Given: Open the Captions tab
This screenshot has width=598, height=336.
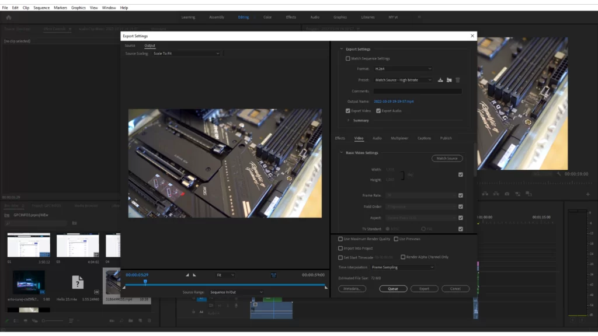Looking at the screenshot, I should tap(424, 138).
